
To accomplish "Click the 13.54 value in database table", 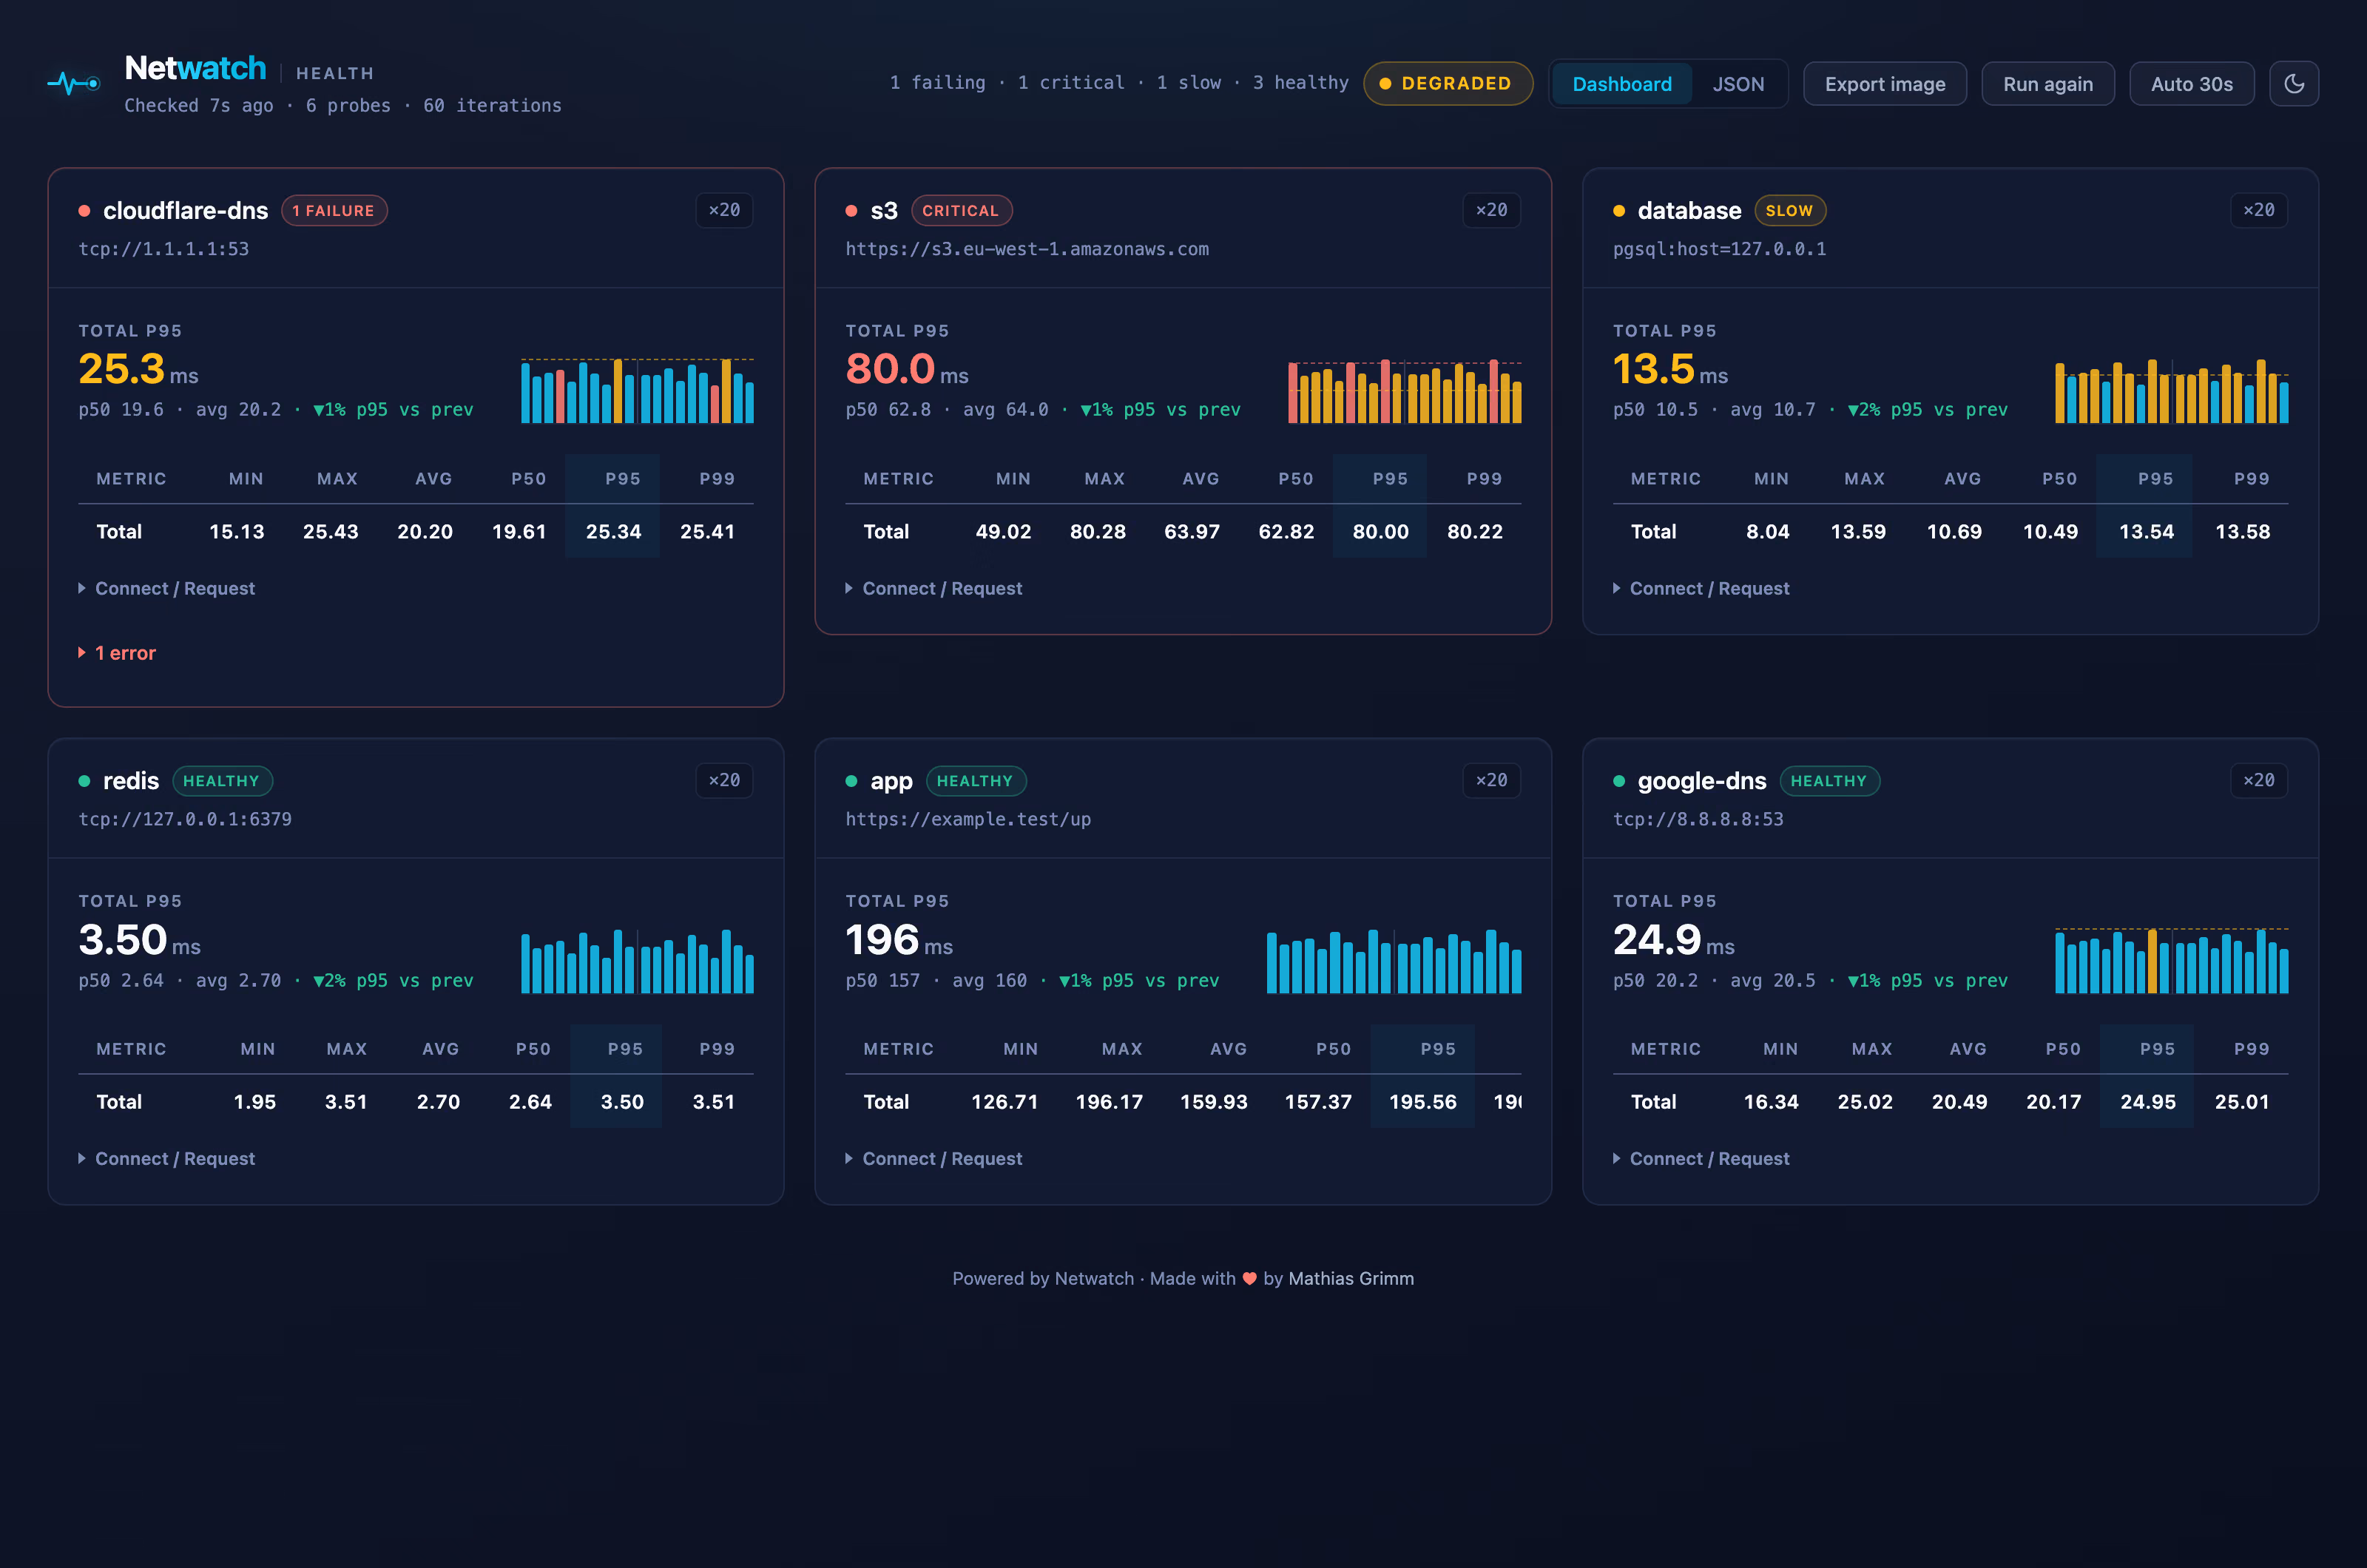I will 2146,532.
